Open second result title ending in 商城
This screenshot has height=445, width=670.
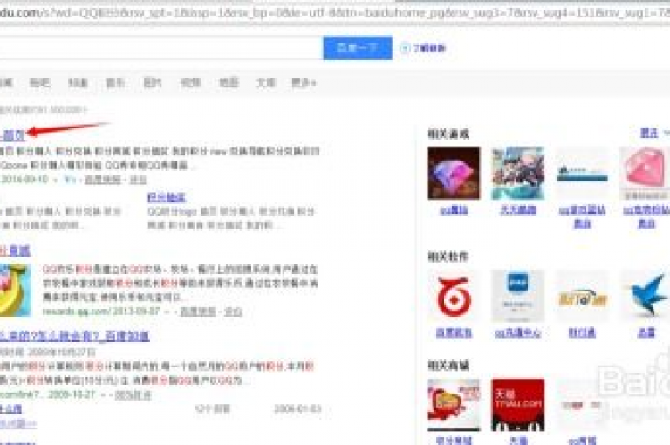[16, 250]
